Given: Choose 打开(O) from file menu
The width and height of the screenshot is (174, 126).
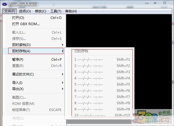Looking at the screenshot, I should (35, 18).
